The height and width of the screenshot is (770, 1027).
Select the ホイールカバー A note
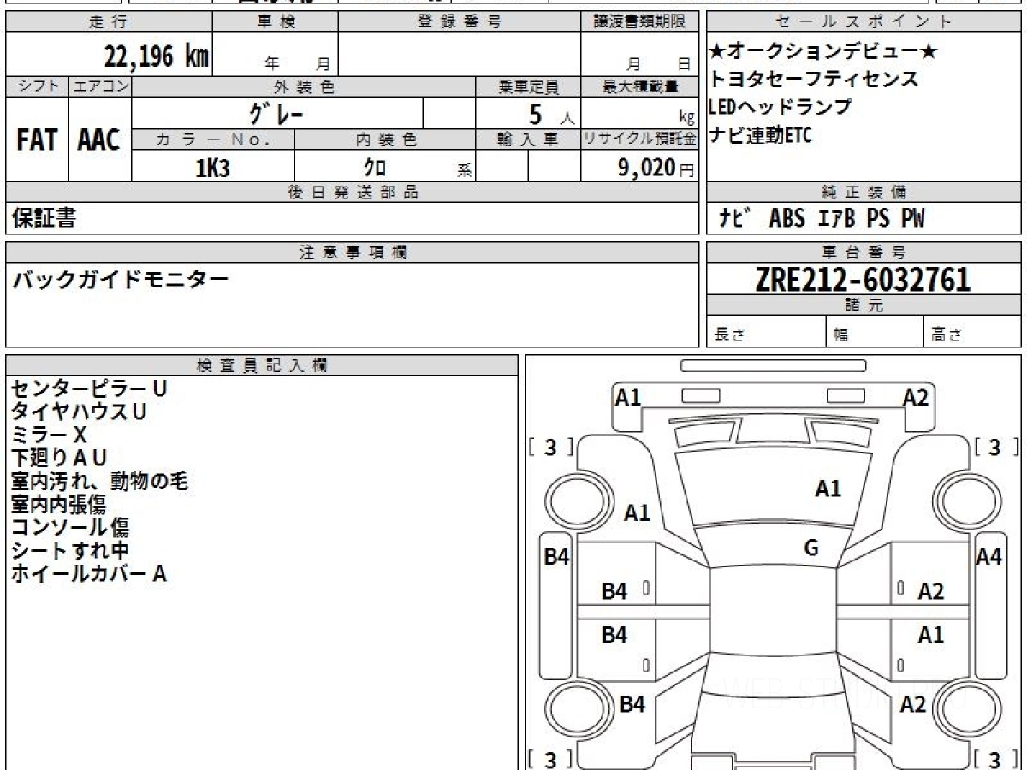pyautogui.click(x=88, y=573)
